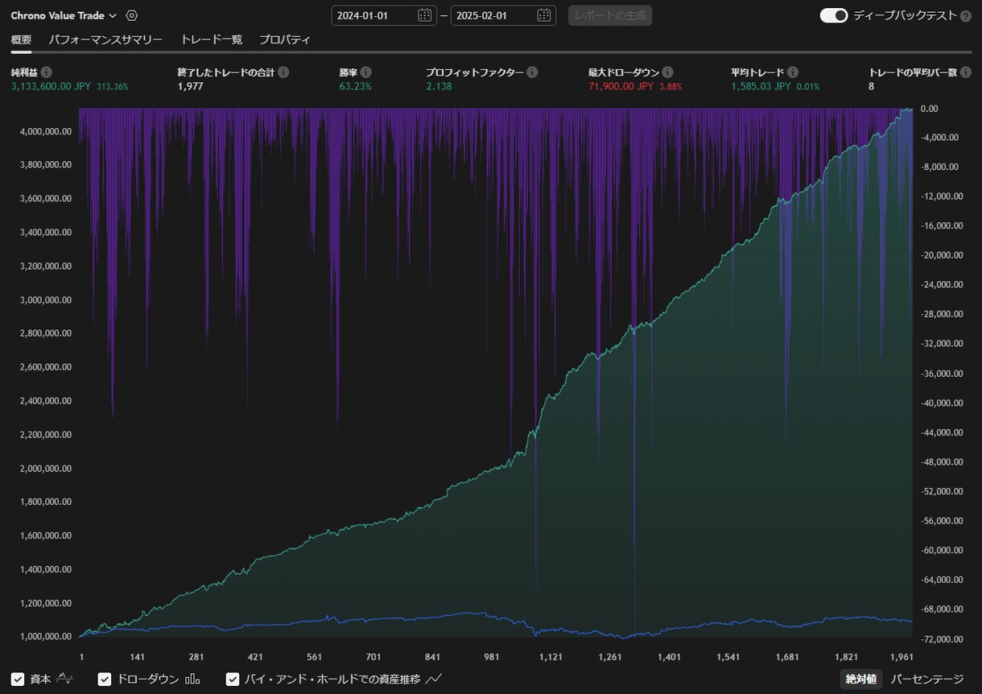Switch to the トレード一覧 tab

(211, 39)
